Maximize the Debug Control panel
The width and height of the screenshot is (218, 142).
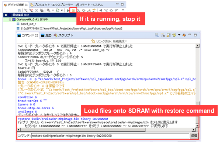coord(122,4)
